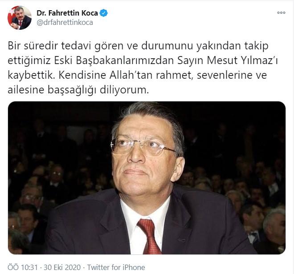294x274 pixels.
Task: Click the ÖÖ 10:31 timestamp
Action: coord(23,267)
